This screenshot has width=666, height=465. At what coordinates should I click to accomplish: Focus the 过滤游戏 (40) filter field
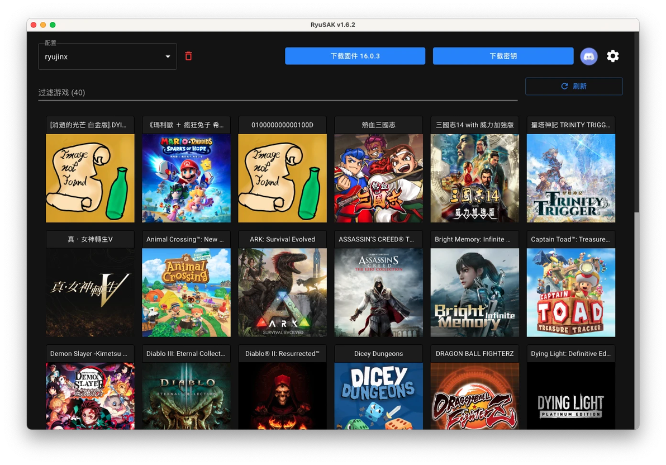(x=278, y=92)
